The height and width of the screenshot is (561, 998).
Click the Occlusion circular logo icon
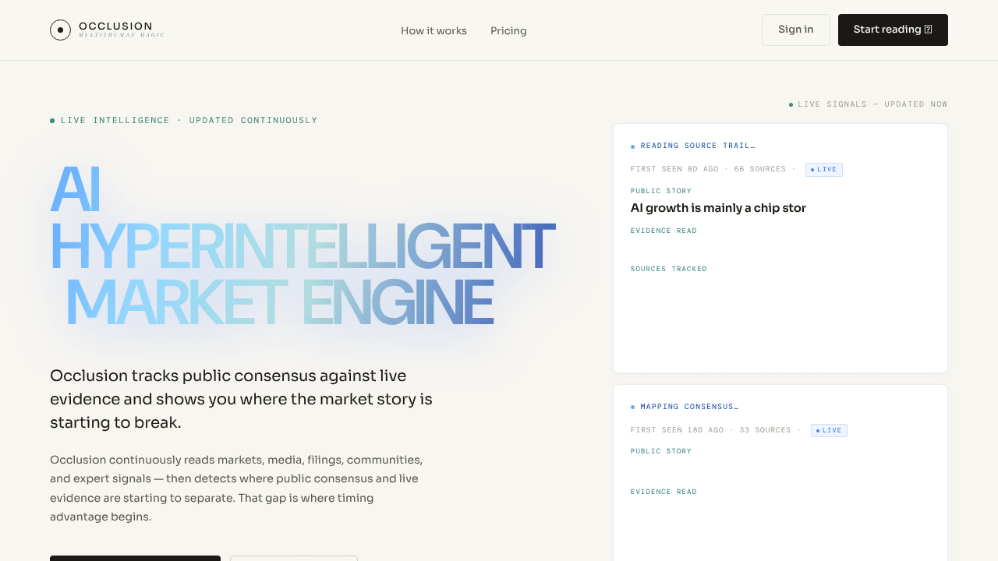coord(60,30)
